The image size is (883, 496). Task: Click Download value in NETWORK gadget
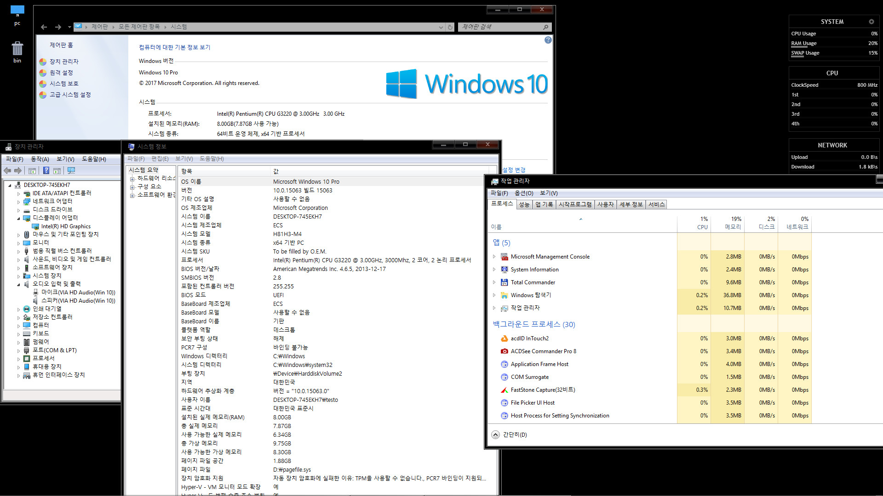(x=868, y=167)
